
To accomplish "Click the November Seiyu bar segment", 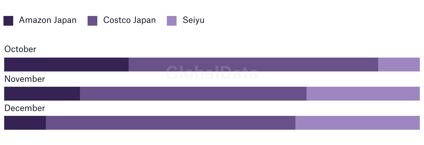I will pos(363,94).
